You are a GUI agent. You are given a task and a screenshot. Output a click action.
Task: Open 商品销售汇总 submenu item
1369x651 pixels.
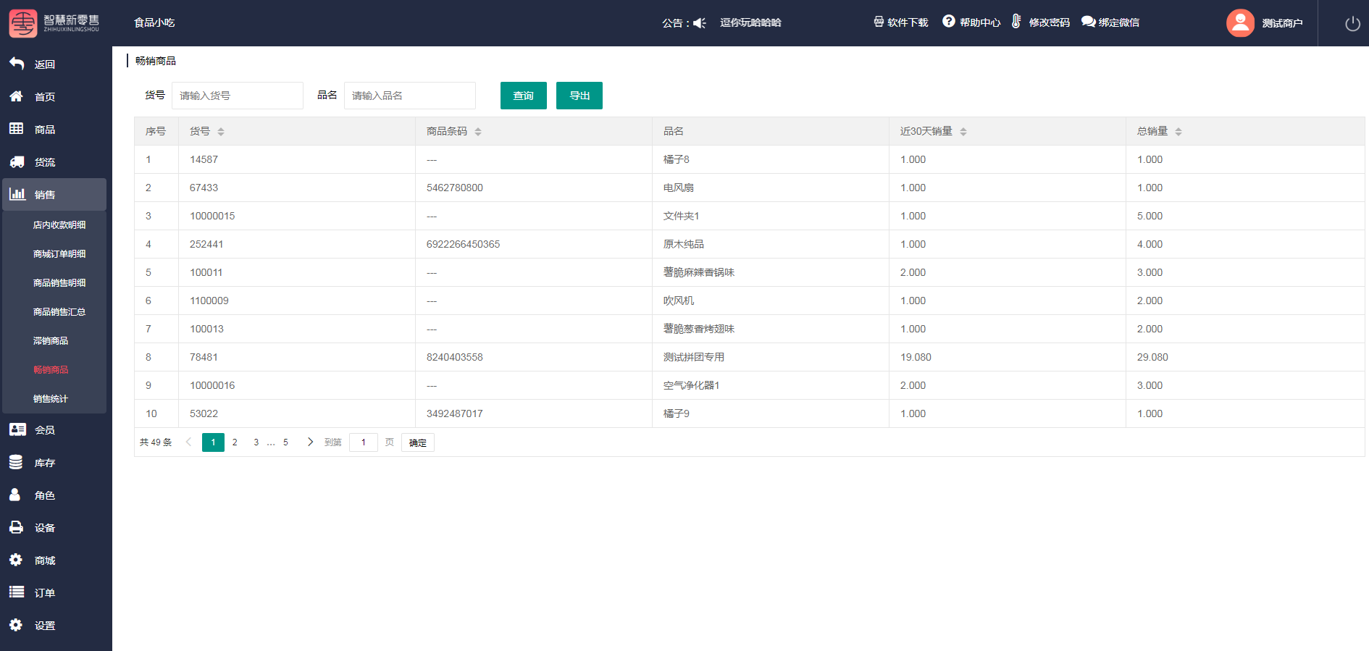point(59,312)
